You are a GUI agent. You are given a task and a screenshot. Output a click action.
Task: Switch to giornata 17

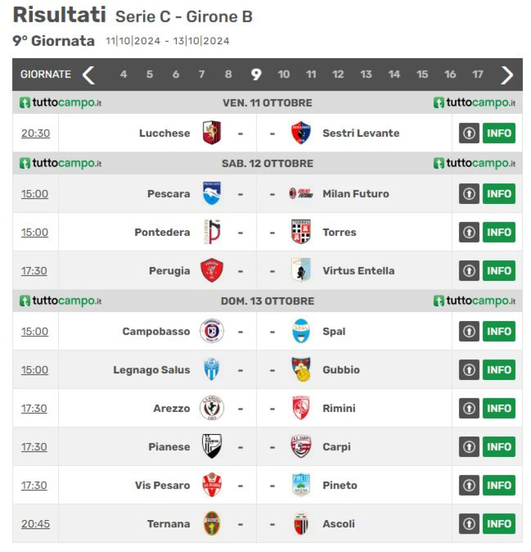click(x=477, y=74)
